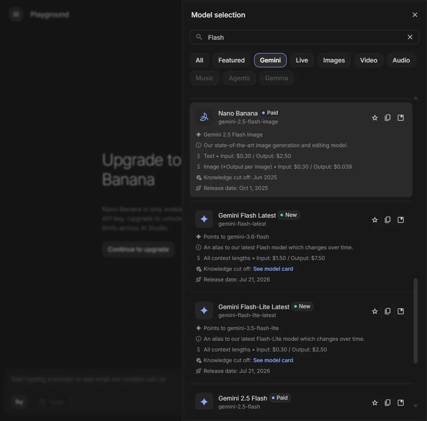Star the Gemini Flash Latest model
This screenshot has width=427, height=421.
tap(375, 220)
